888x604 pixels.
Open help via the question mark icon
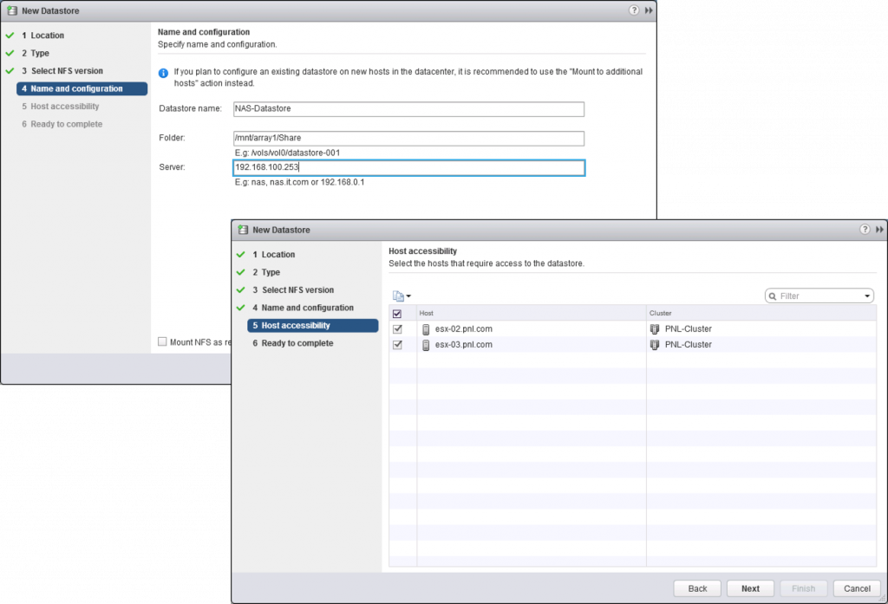(865, 229)
